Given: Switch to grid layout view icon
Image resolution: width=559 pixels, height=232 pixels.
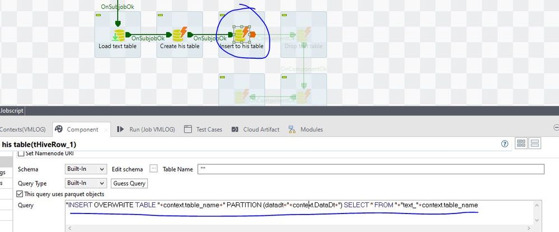Looking at the screenshot, I should (521, 143).
